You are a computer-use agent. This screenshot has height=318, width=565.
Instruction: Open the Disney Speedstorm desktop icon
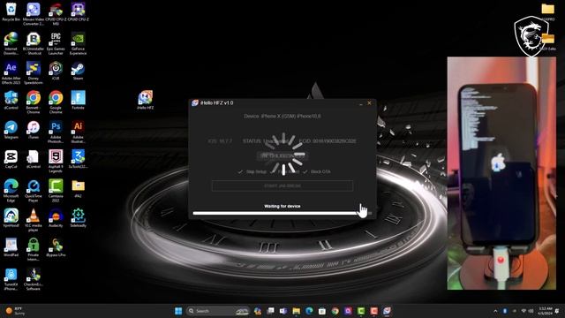tap(34, 72)
